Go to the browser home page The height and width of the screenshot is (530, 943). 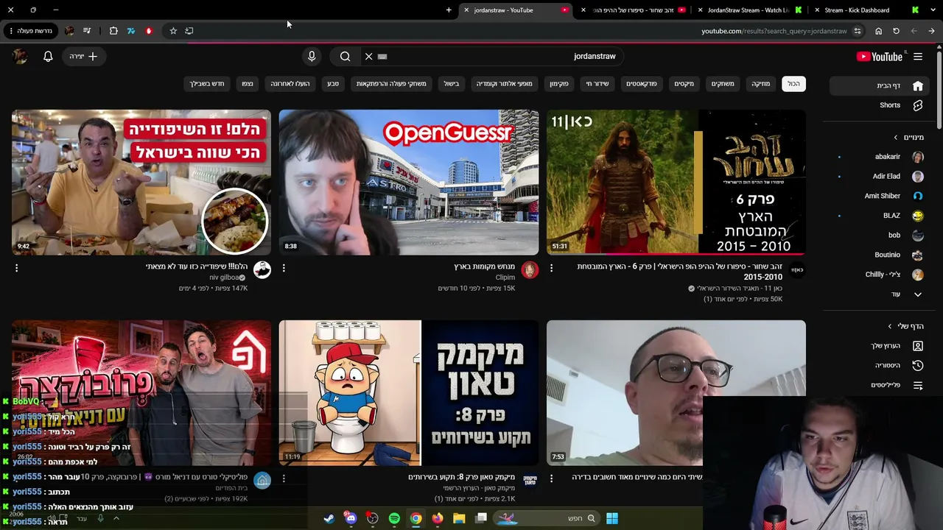(878, 31)
